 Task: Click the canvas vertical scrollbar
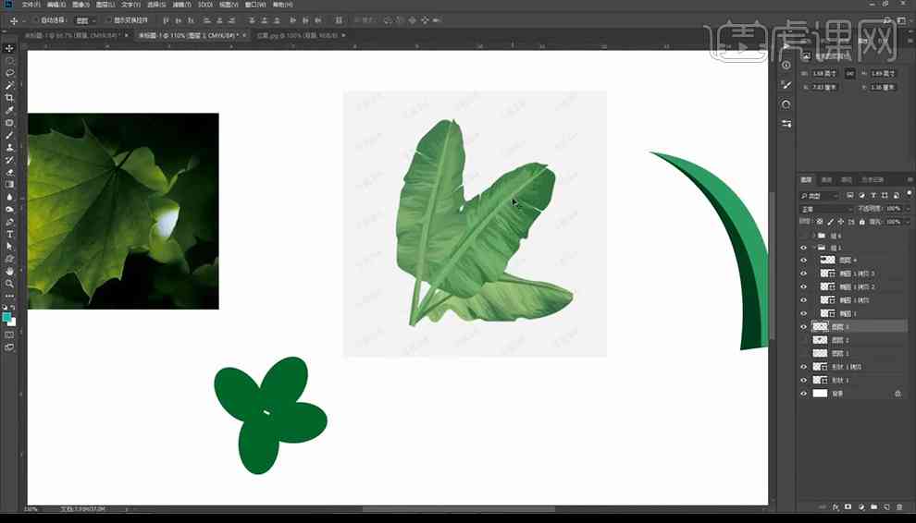[773, 265]
